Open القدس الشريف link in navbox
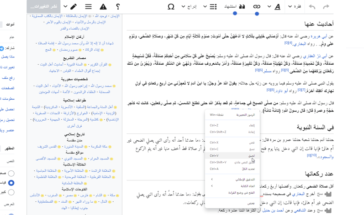Image resolution: width=364 pixels, height=215 pixels. tap(47, 147)
